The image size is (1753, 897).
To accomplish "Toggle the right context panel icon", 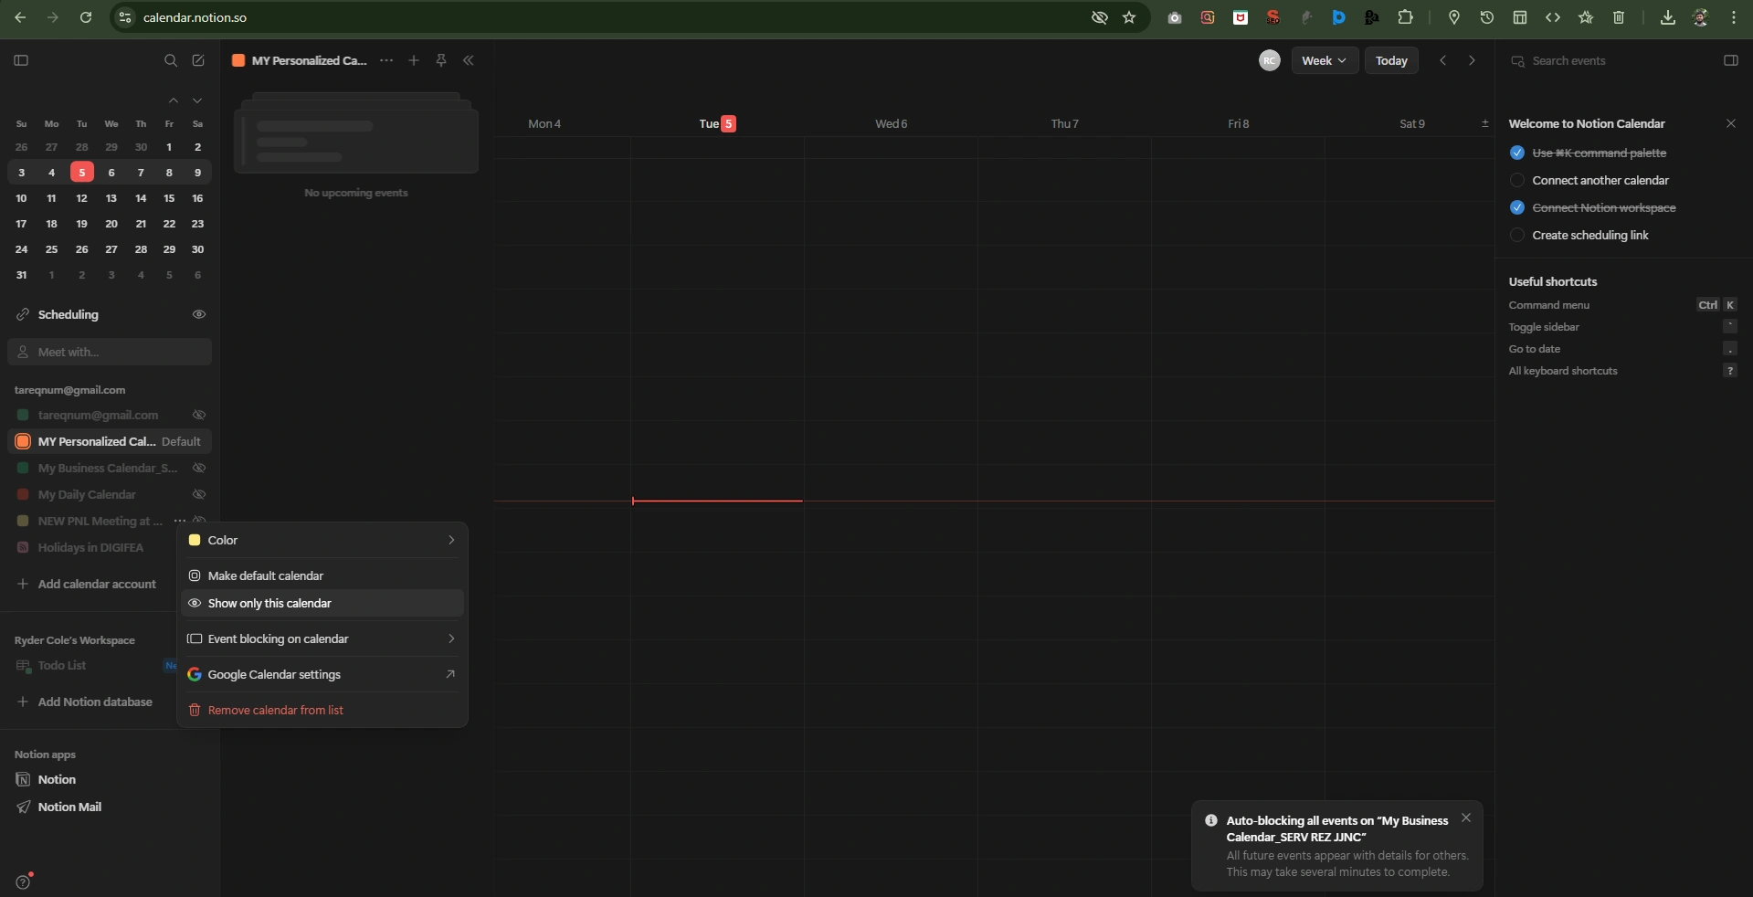I will point(1730,60).
